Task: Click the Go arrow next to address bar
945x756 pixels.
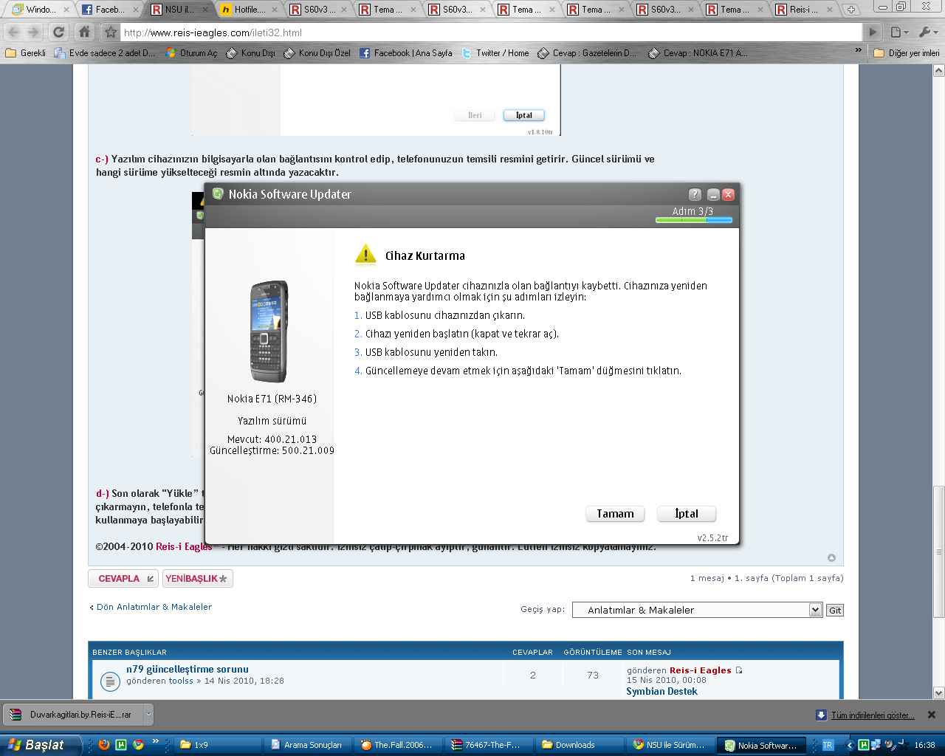Action: [873, 32]
